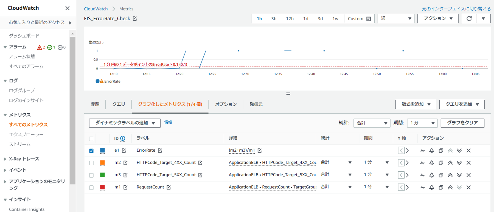Select the 3h time range
494x213 pixels.
coord(274,19)
